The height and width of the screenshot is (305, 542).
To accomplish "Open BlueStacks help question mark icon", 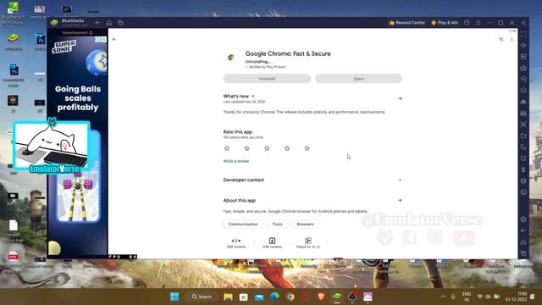I will click(467, 23).
